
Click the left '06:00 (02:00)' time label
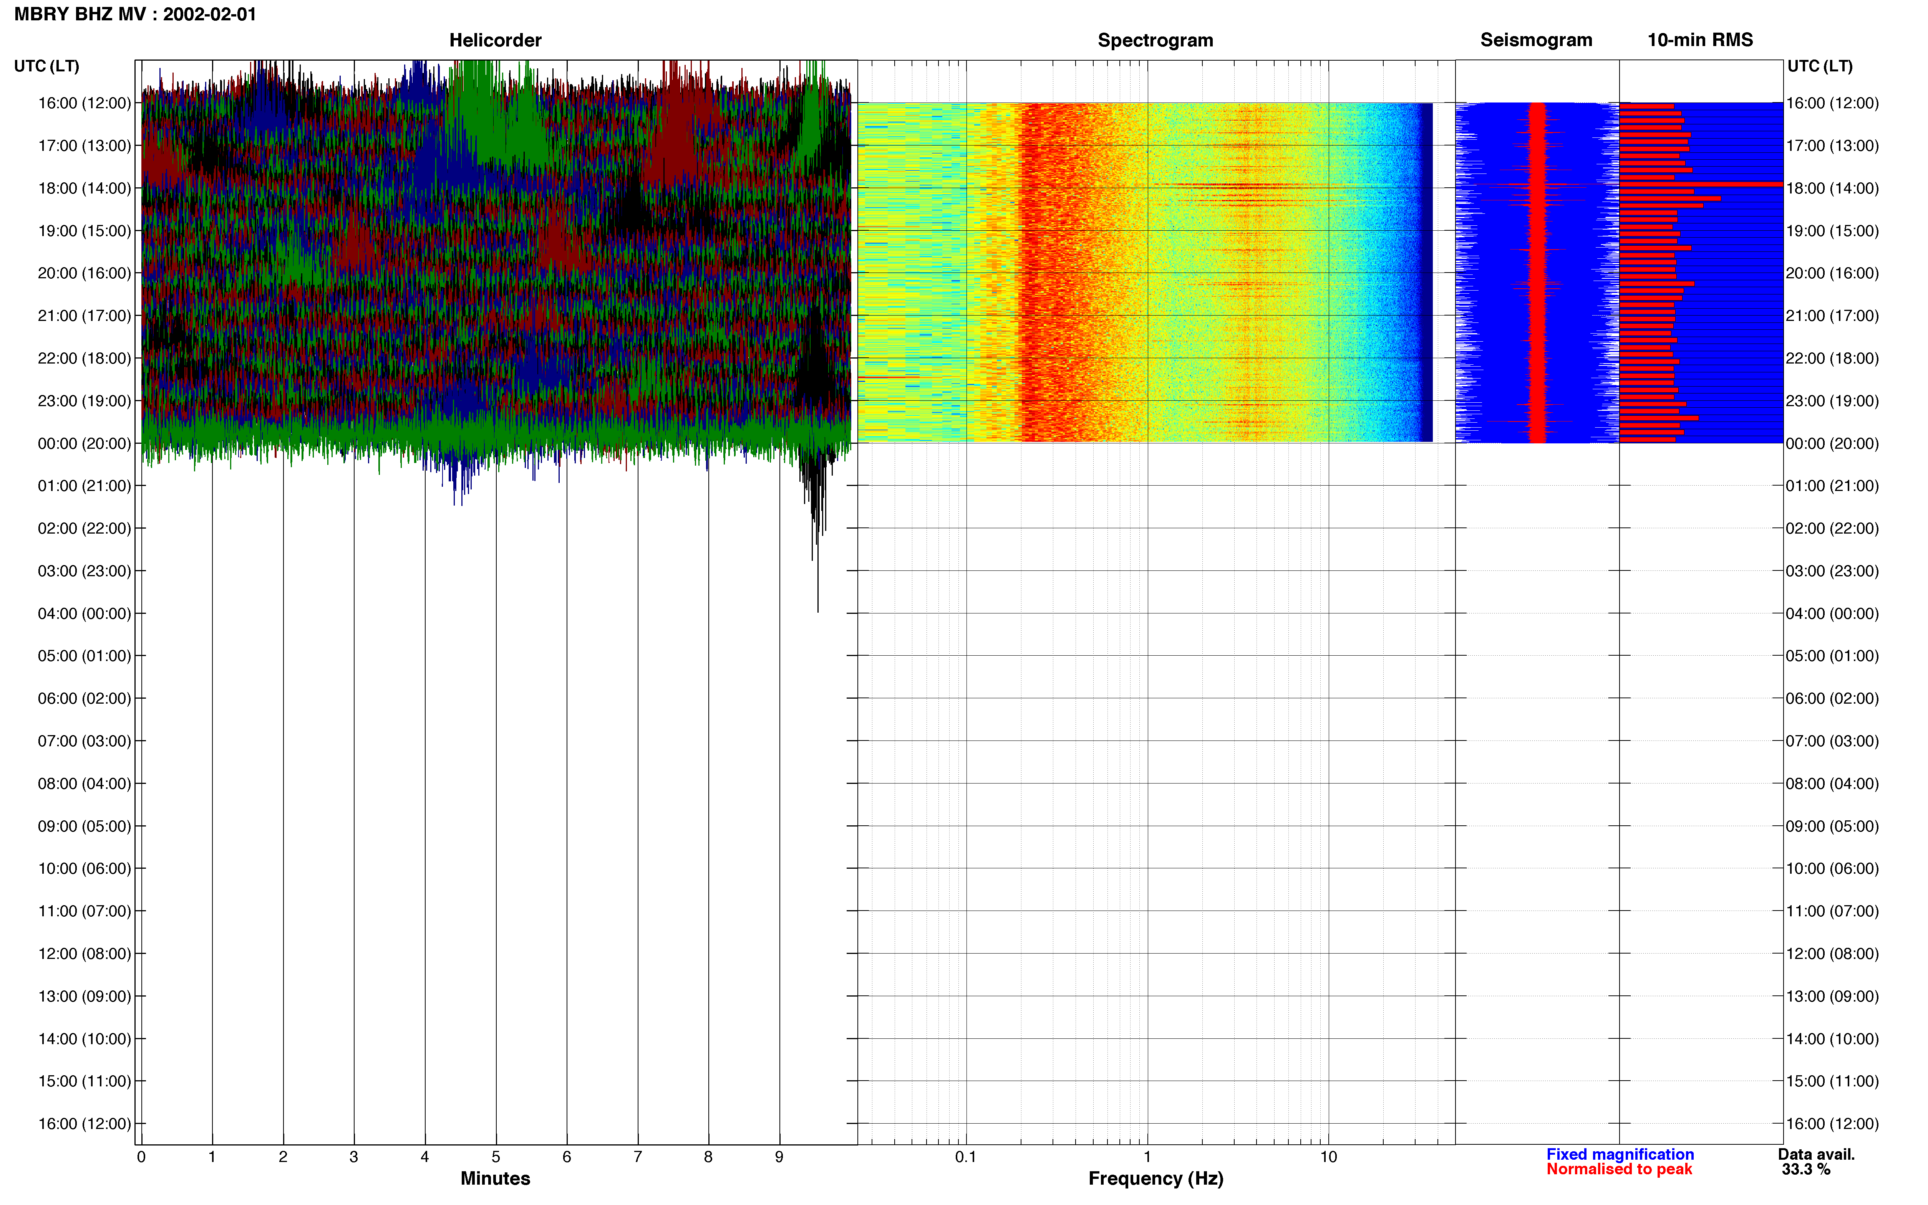point(85,698)
